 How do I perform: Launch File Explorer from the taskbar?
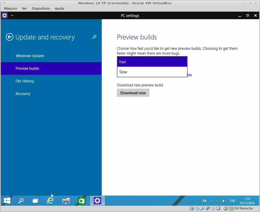click(x=66, y=201)
